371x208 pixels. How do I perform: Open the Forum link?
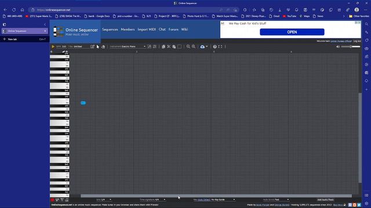pos(173,29)
